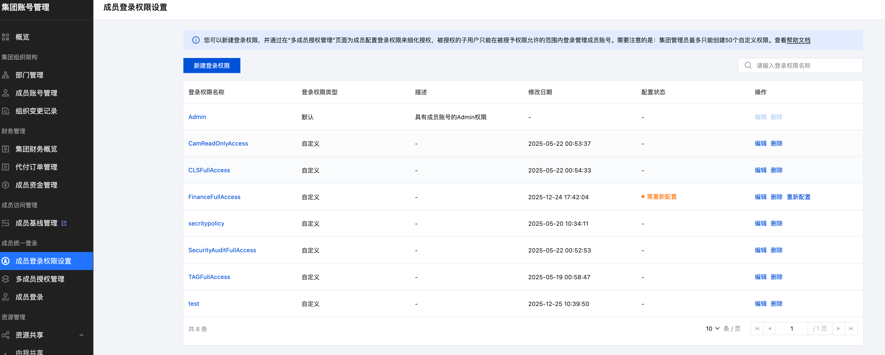Click the search magnifier icon
Screen dimensions: 885x355
pos(748,65)
